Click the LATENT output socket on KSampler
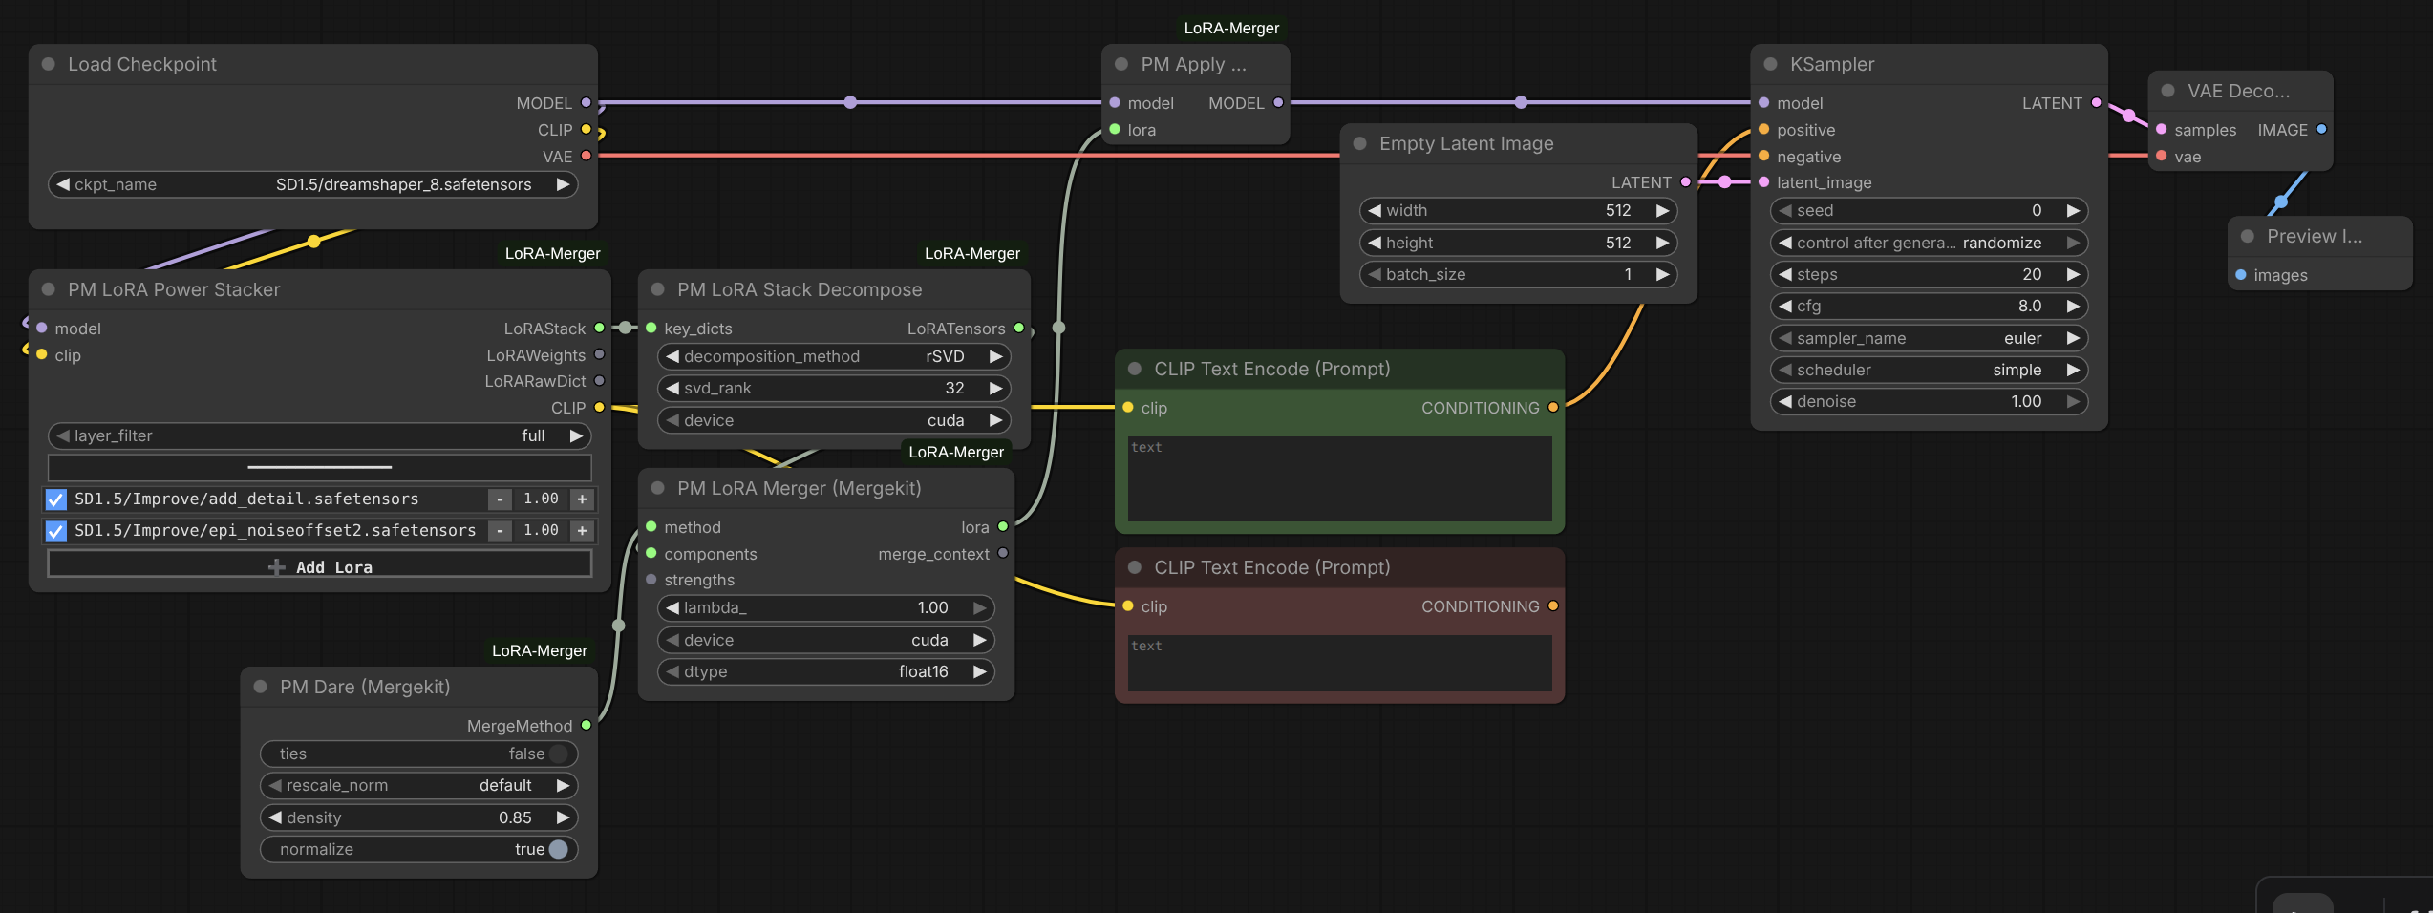Viewport: 2433px width, 913px height. click(x=2096, y=103)
